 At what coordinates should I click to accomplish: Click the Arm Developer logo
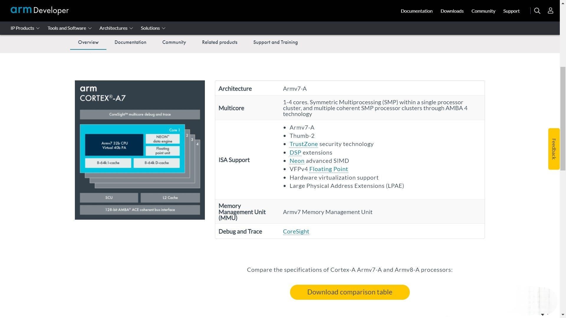tap(40, 10)
